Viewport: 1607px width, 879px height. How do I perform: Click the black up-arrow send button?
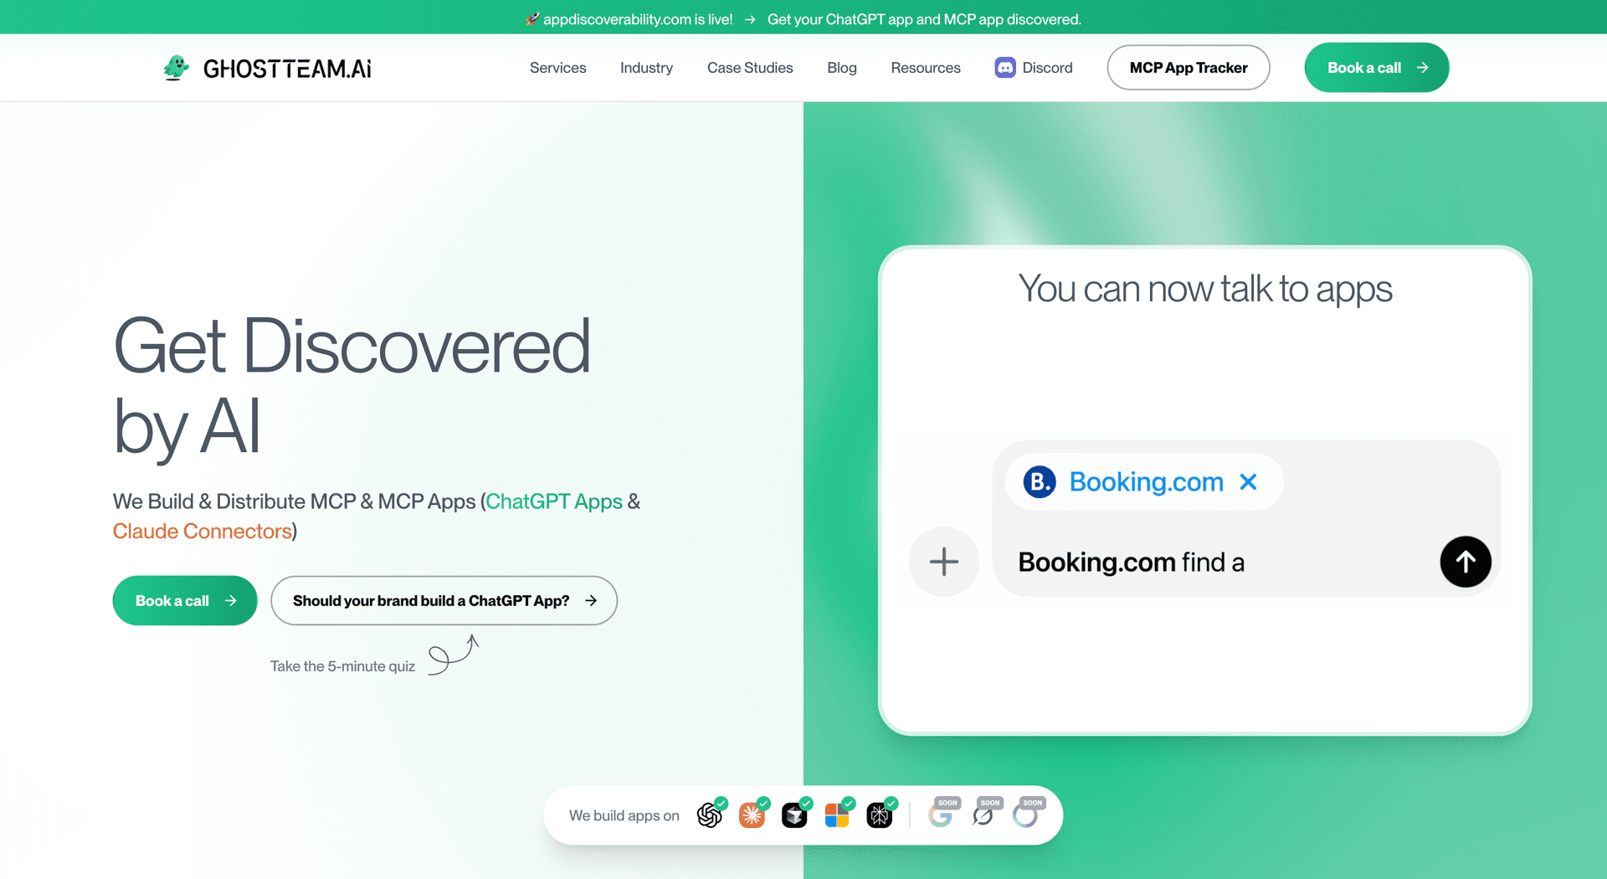pyautogui.click(x=1466, y=562)
